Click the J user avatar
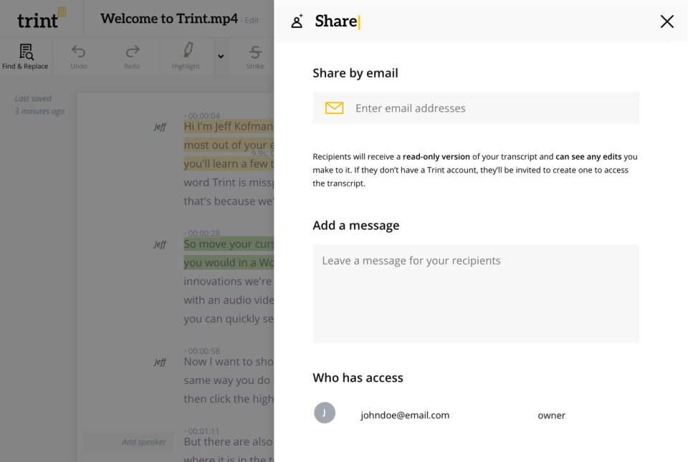Screen dimensions: 688x462 click(x=325, y=413)
